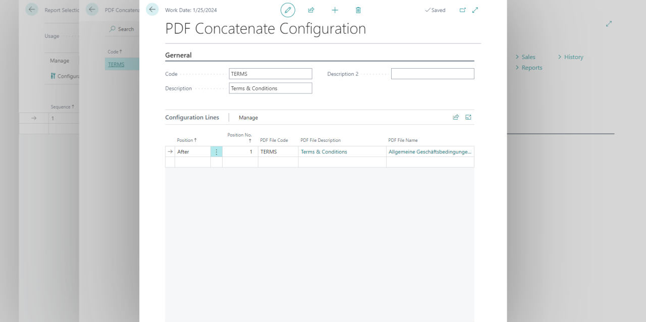The height and width of the screenshot is (322, 646).
Task: Click the Configuration Lines share icon
Action: (456, 117)
